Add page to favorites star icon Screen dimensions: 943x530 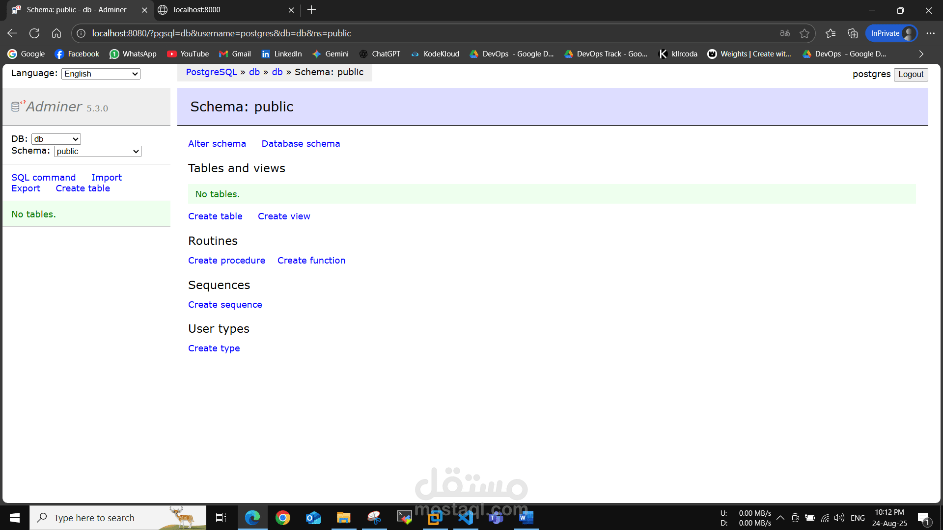coord(804,33)
